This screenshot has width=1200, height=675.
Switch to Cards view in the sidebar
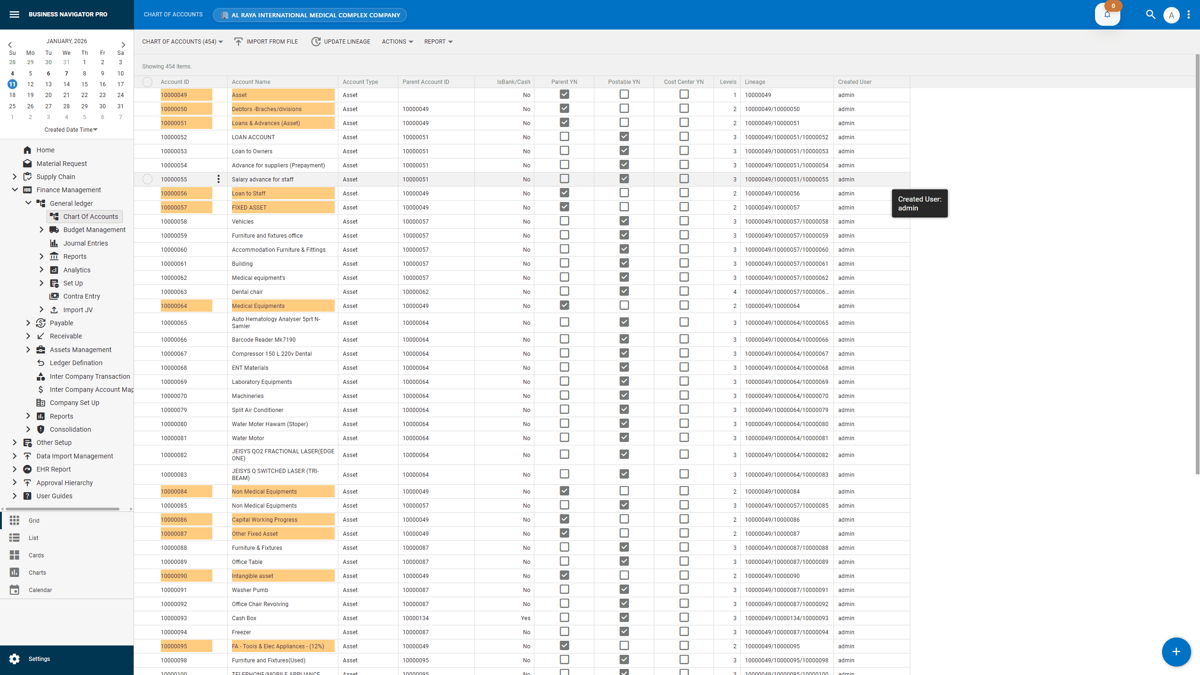tap(36, 555)
